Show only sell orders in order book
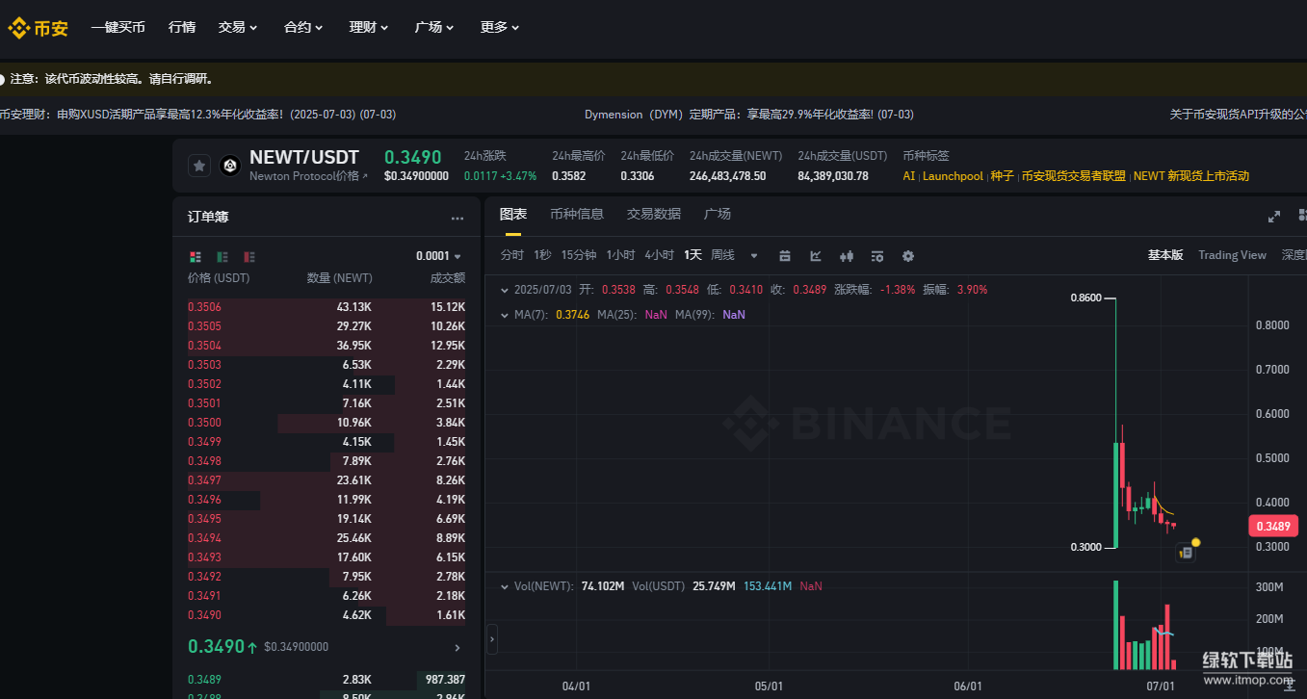This screenshot has width=1307, height=699. [x=249, y=256]
